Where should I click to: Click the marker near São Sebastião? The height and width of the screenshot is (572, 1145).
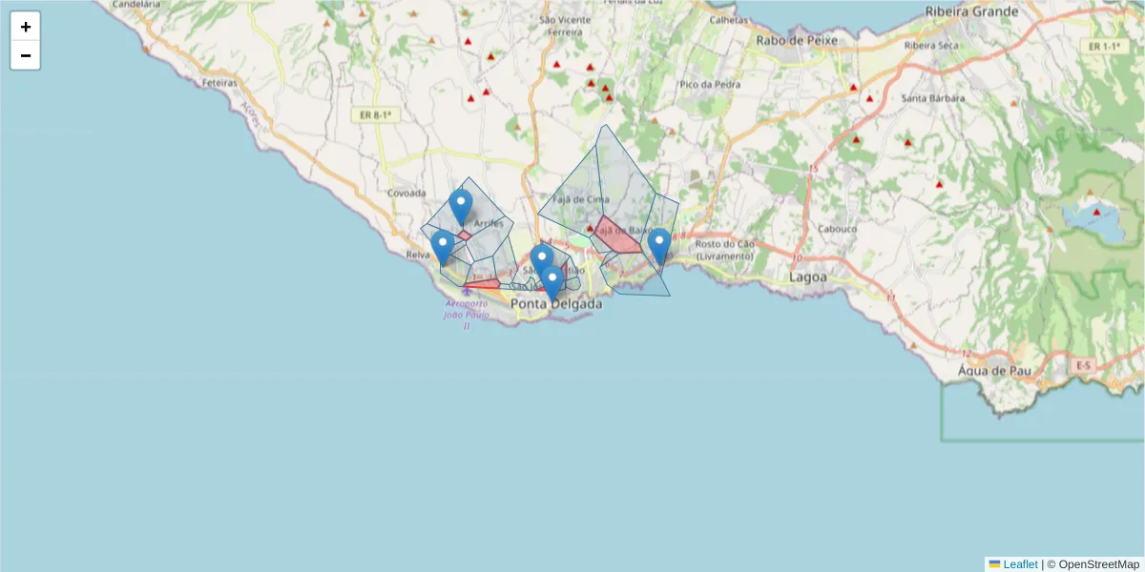(542, 255)
